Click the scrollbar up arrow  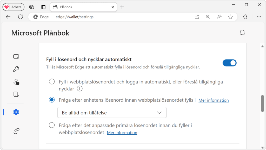pyautogui.click(x=262, y=46)
